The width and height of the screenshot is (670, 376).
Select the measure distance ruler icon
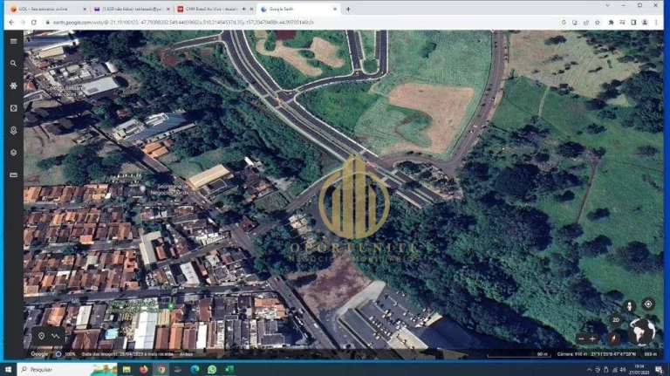pos(14,174)
